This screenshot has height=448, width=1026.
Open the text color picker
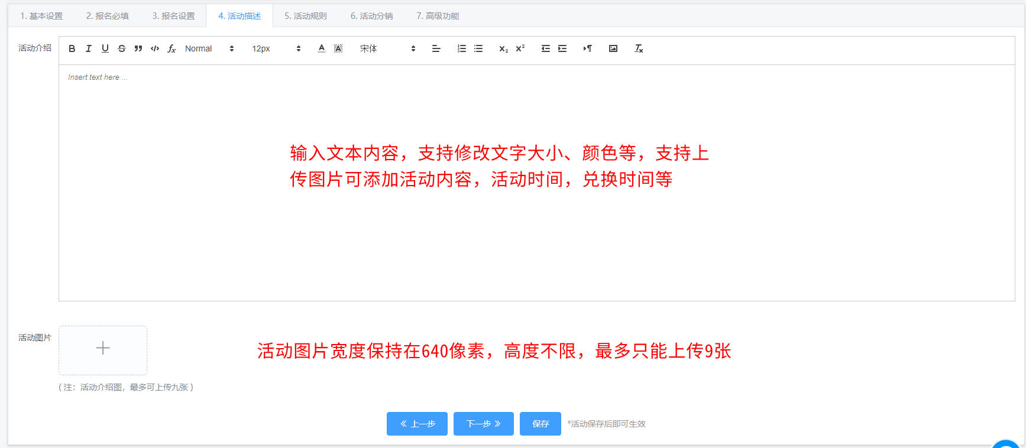click(322, 48)
